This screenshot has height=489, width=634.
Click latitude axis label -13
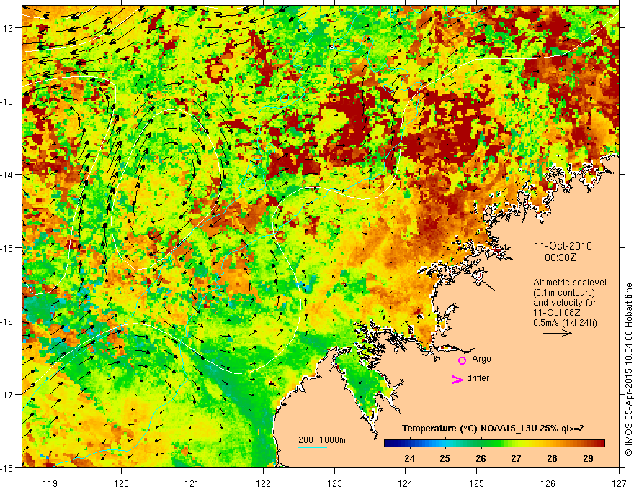coord(8,101)
